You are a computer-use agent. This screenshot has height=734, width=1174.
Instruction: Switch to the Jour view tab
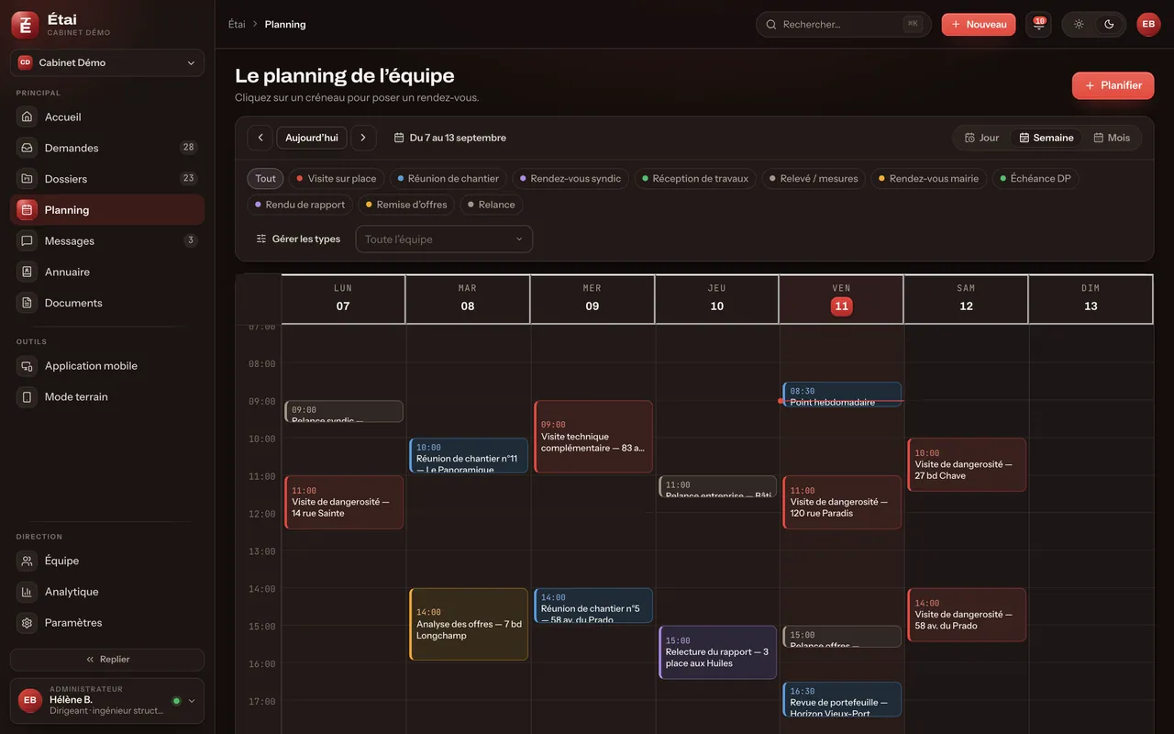pos(981,138)
